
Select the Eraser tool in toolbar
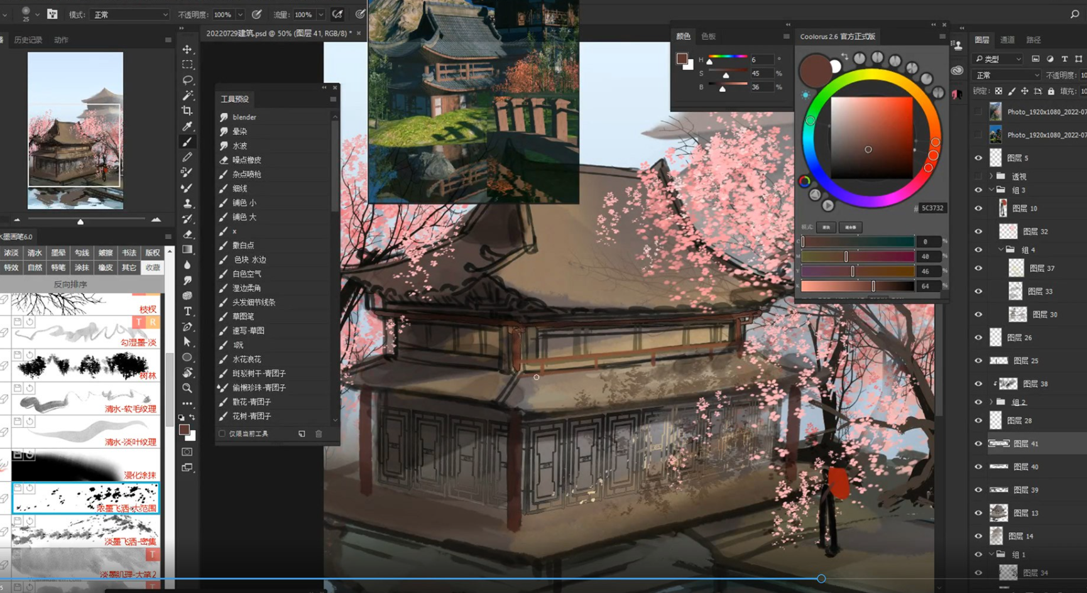(187, 234)
